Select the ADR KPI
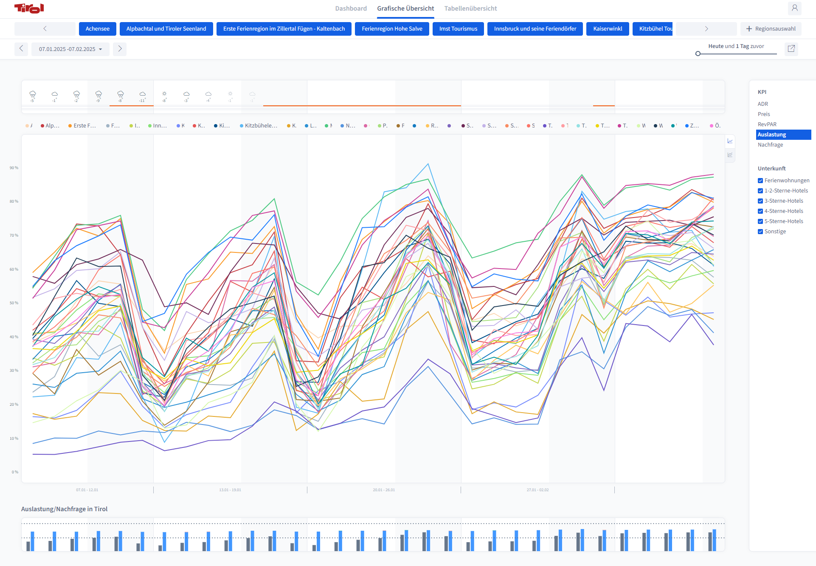 click(763, 104)
